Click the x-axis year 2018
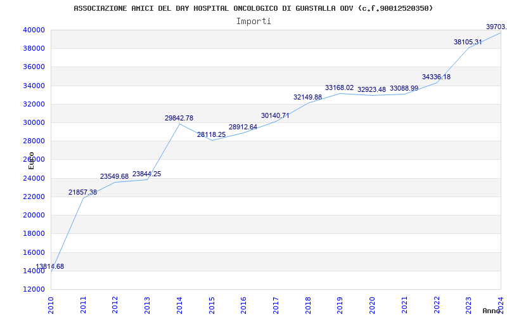This screenshot has height=317, width=507. coord(308,306)
